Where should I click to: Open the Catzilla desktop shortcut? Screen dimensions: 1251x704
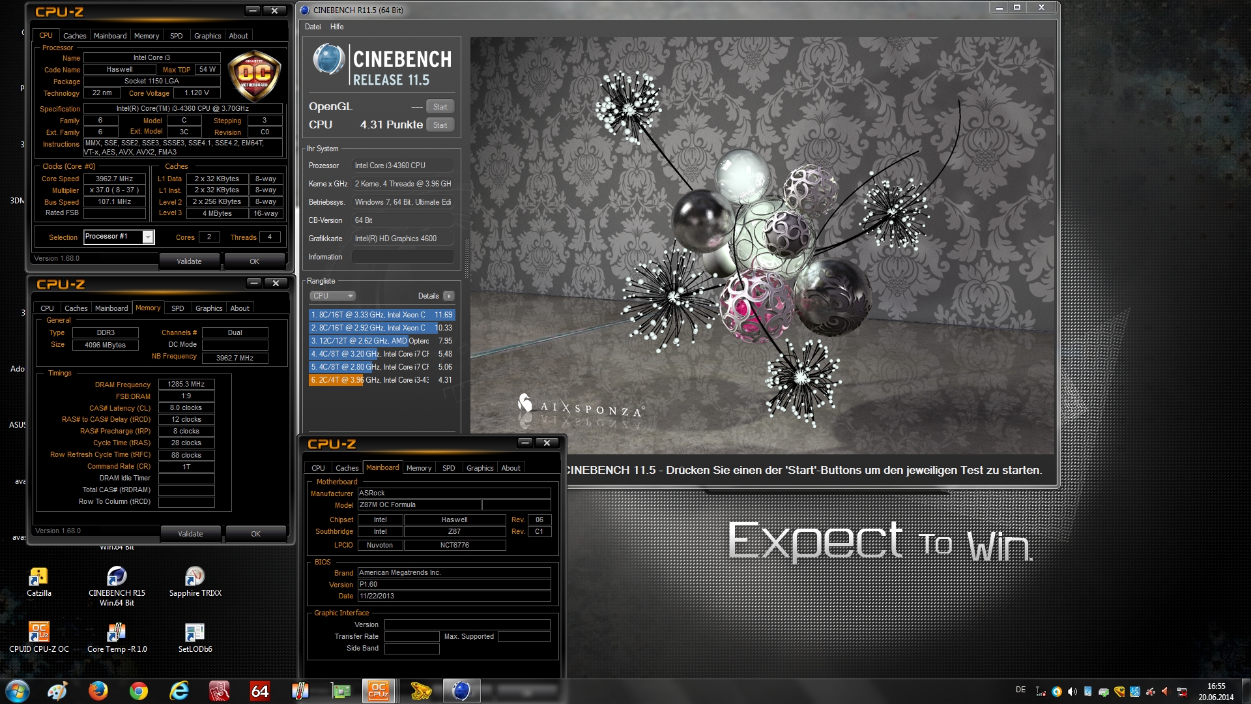coord(38,581)
